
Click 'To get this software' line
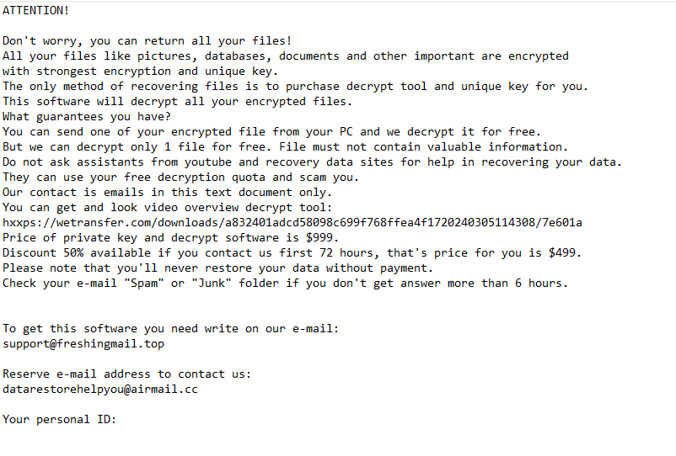click(171, 329)
